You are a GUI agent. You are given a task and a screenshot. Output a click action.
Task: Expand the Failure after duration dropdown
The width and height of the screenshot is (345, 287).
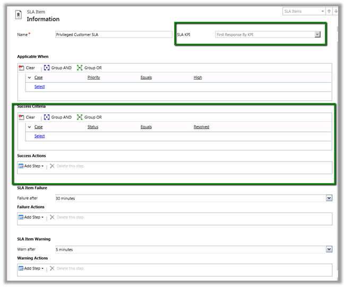[329, 198]
